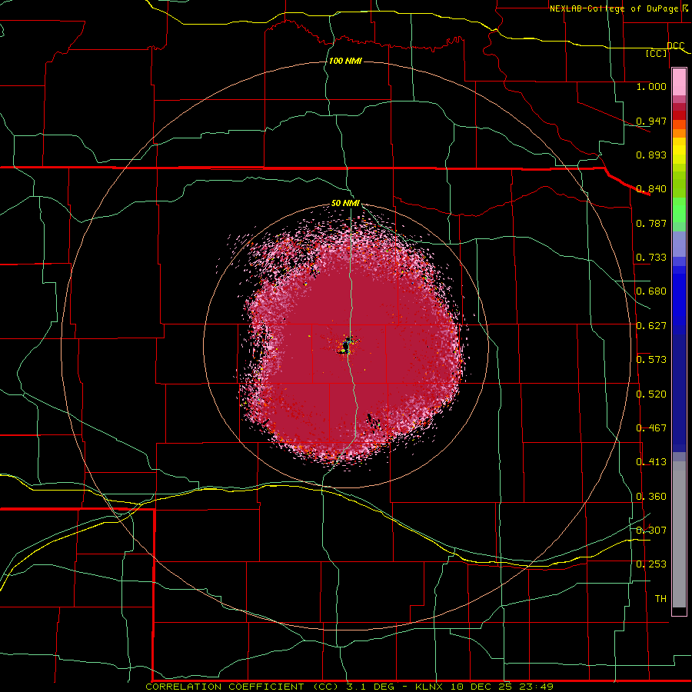This screenshot has width=692, height=692.
Task: Click the 0.627 legend value
Action: tap(651, 326)
